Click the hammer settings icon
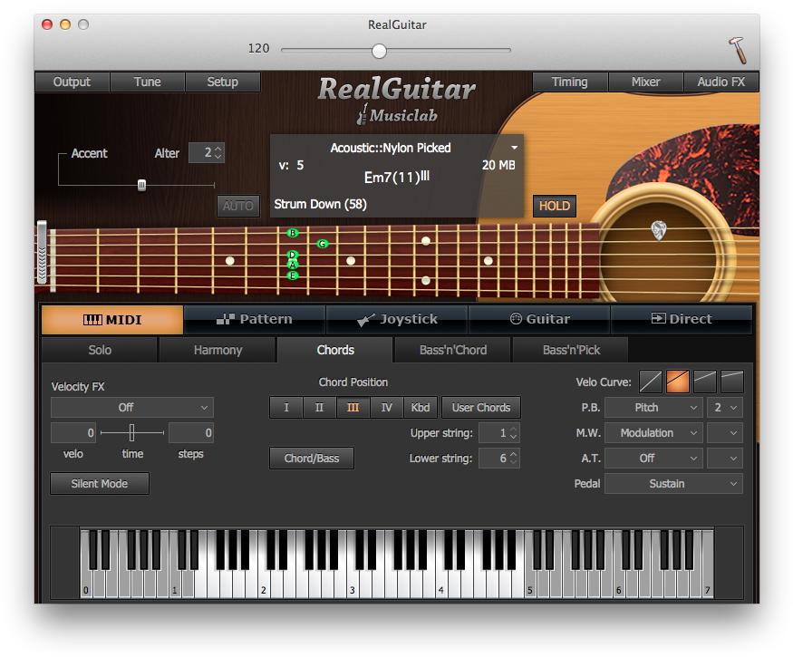 (737, 51)
